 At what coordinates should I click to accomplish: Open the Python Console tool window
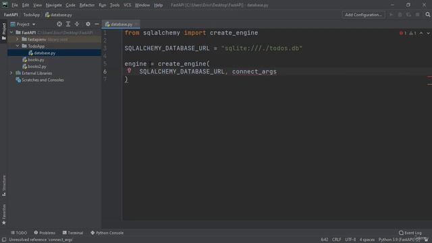click(x=107, y=233)
